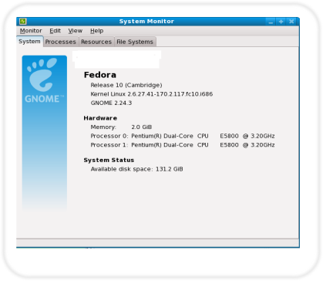Select the System tab
The height and width of the screenshot is (281, 323).
(x=29, y=42)
